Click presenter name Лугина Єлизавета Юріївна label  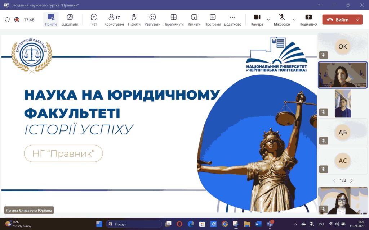pos(29,210)
